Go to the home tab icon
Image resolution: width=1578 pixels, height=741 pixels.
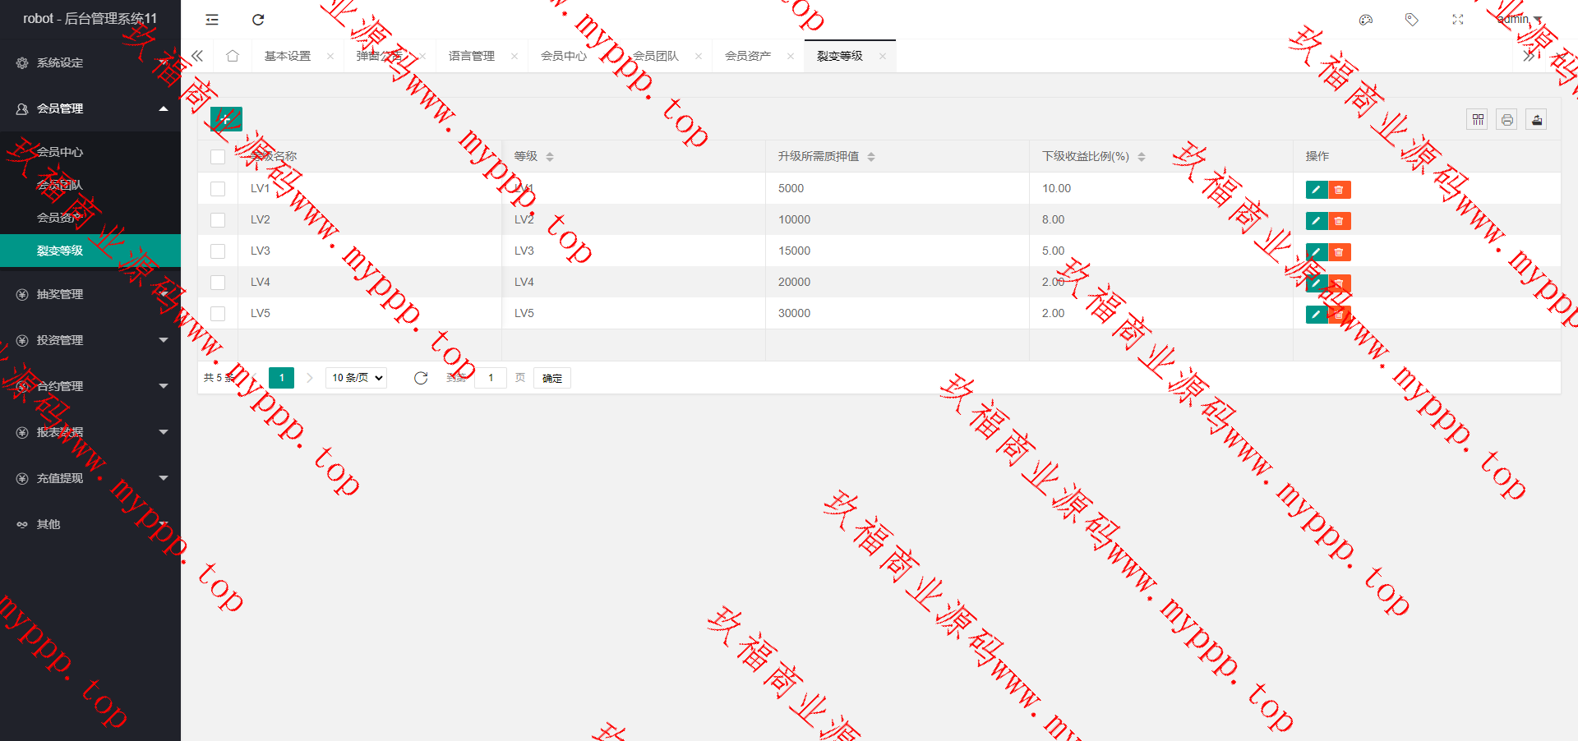(x=233, y=56)
